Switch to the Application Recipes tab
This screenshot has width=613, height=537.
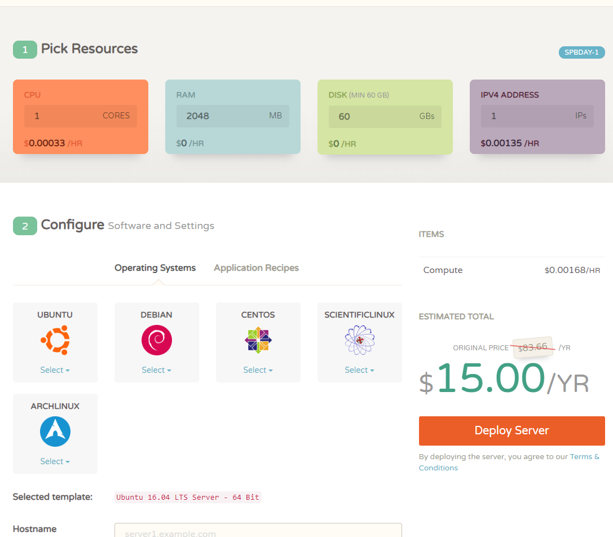click(256, 268)
